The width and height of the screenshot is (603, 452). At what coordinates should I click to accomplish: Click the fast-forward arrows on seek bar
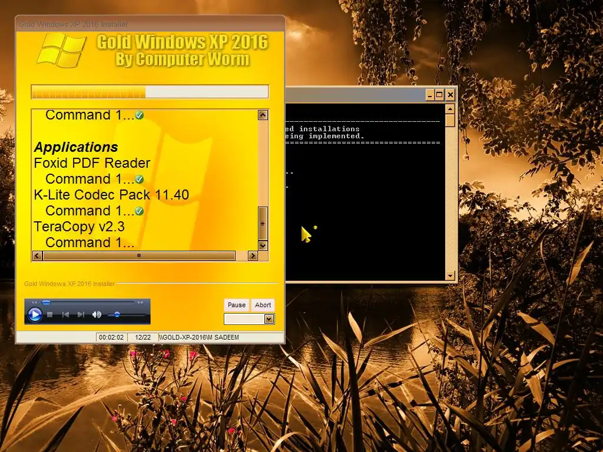(140, 303)
